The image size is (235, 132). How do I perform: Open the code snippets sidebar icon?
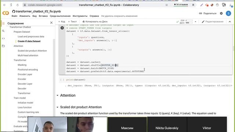(x=3, y=38)
